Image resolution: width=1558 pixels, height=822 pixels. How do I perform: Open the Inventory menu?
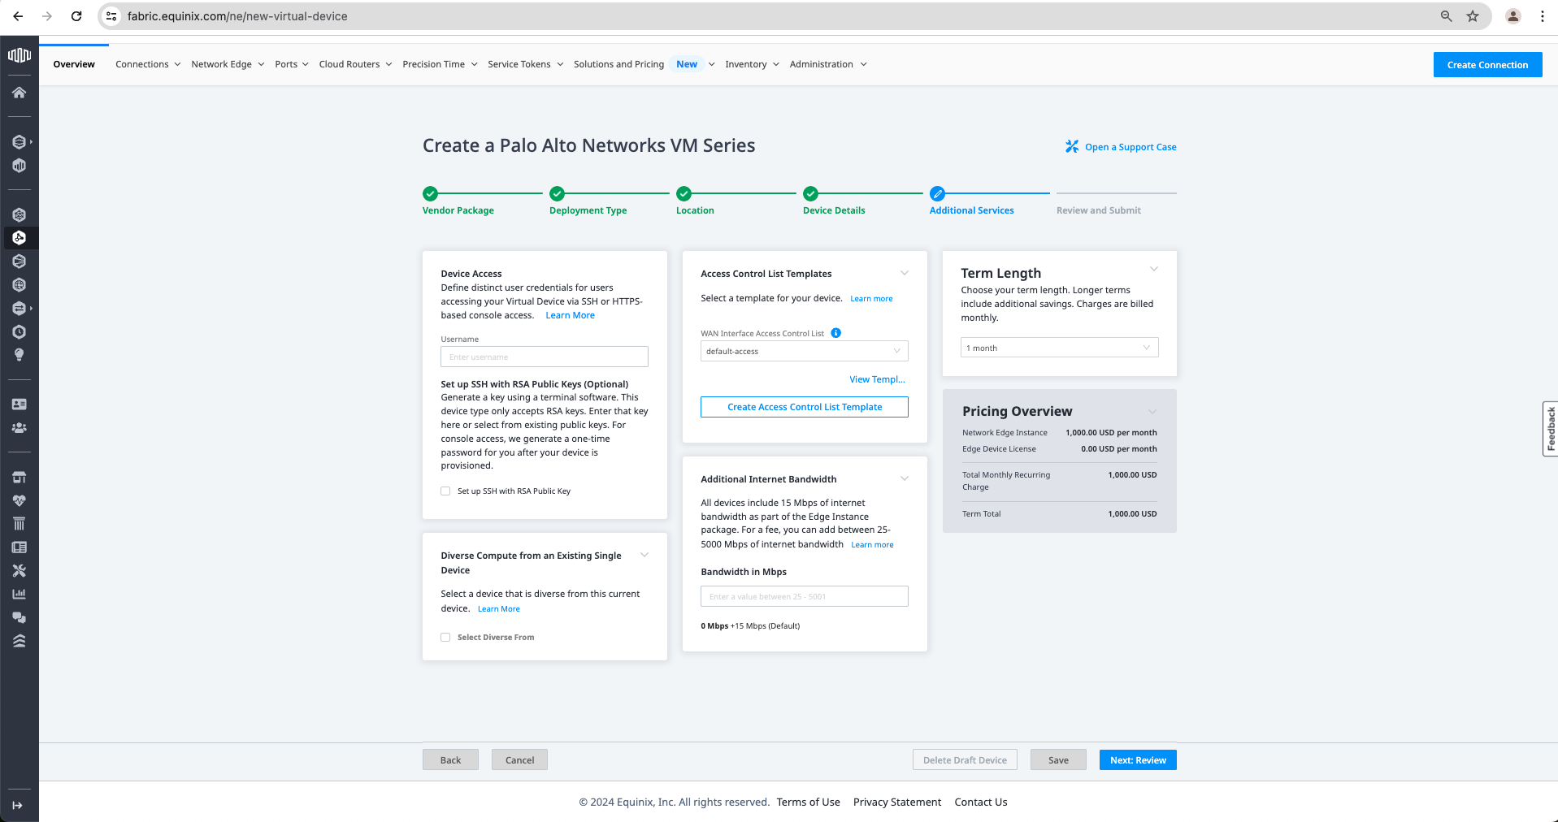click(752, 64)
